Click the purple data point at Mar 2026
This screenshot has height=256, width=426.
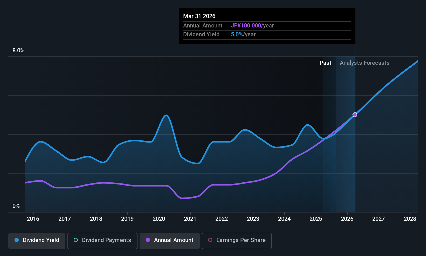[355, 115]
